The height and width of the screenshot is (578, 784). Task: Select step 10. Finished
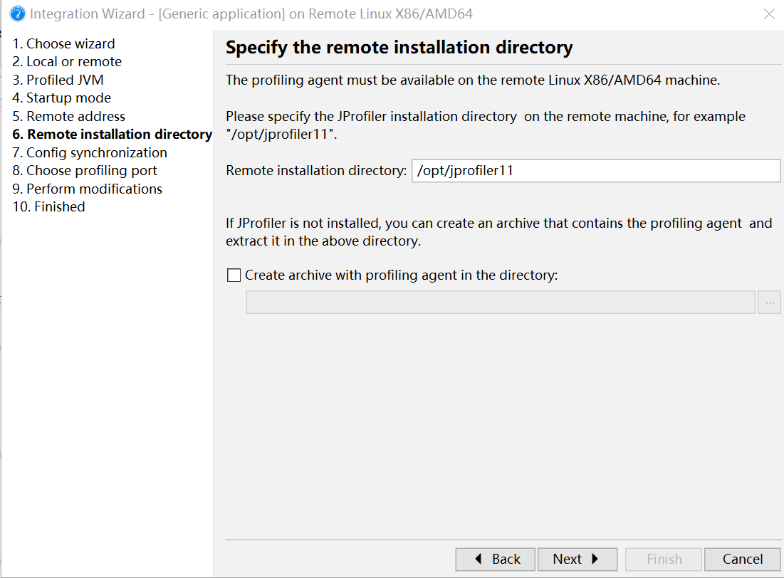(48, 206)
